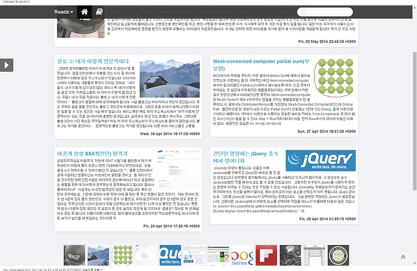Click date Sun, 27 Apr 2014 18:31:28

pos(326,131)
